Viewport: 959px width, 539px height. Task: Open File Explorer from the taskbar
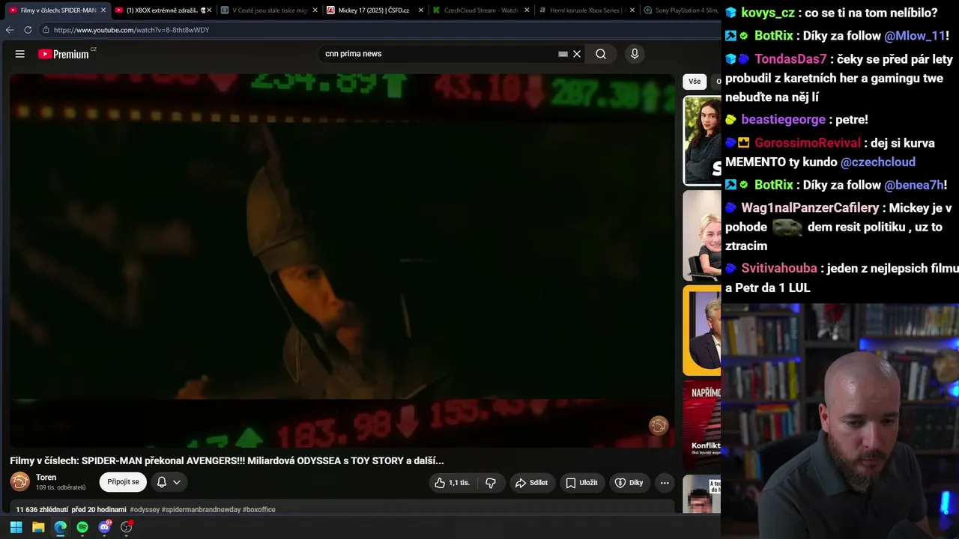click(38, 527)
